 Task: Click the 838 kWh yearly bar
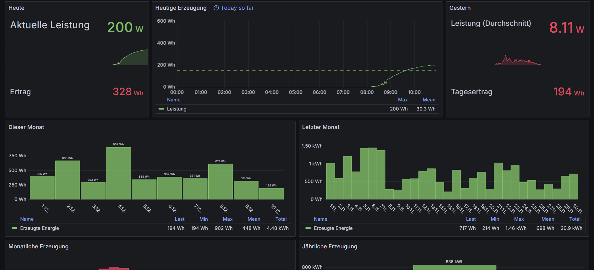coord(455,267)
